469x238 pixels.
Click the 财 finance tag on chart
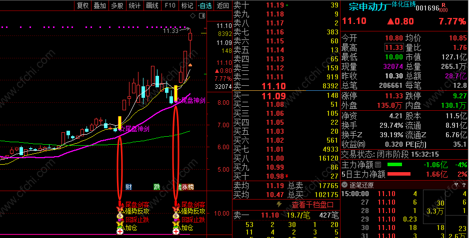click(x=128, y=187)
